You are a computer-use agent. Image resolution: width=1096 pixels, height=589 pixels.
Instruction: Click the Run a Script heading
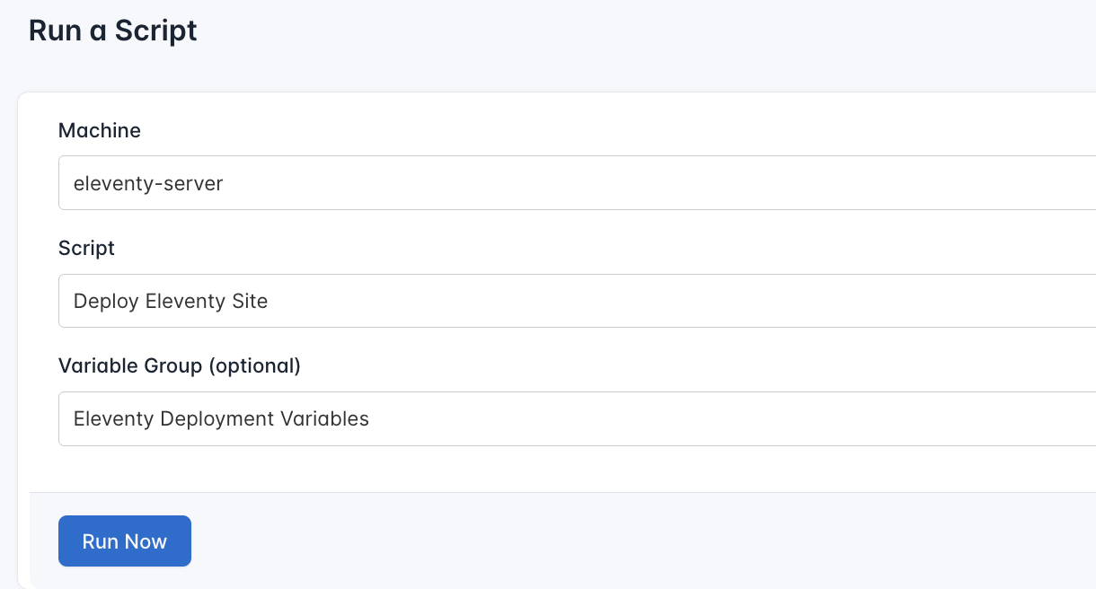(112, 30)
